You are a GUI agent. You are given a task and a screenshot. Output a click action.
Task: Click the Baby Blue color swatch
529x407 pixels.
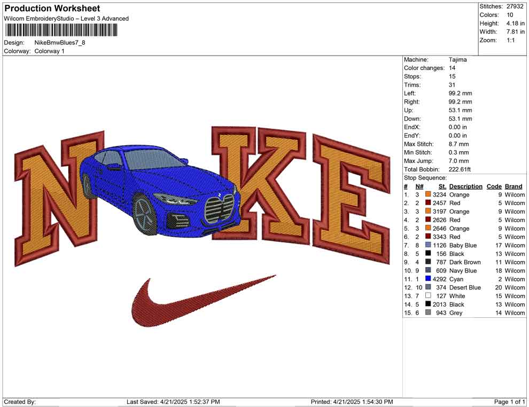coord(428,245)
